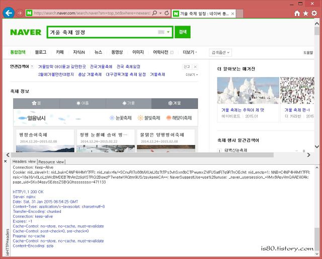Open related search 충남 겨울축제
322x259 pixels.
click(x=90, y=74)
